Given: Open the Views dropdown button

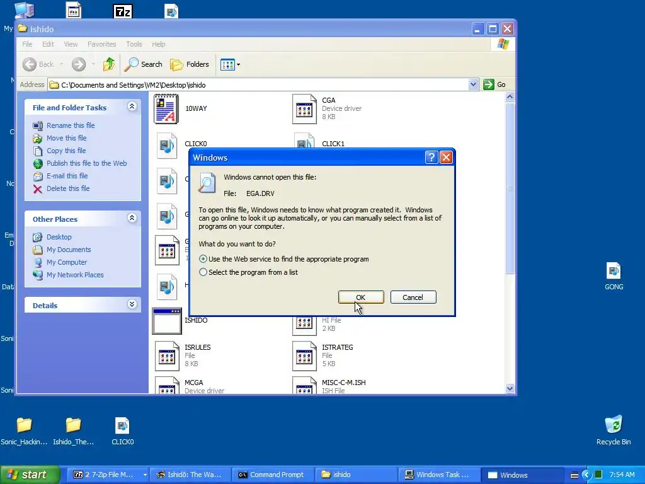Looking at the screenshot, I should click(230, 64).
